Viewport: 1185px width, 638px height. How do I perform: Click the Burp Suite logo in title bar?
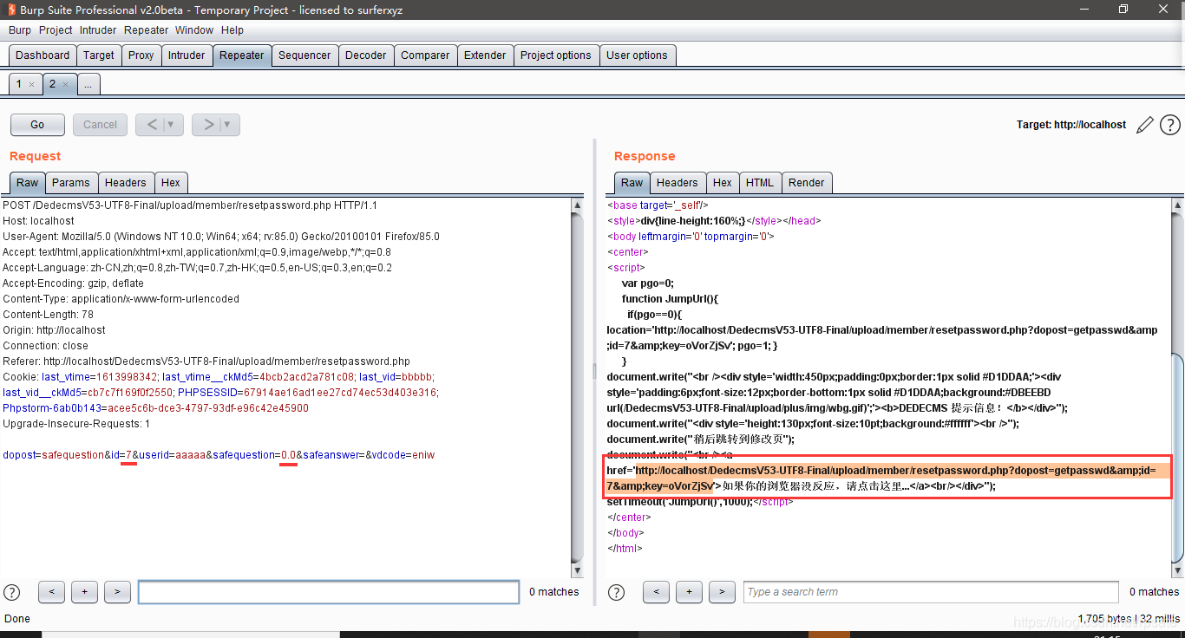pos(10,10)
